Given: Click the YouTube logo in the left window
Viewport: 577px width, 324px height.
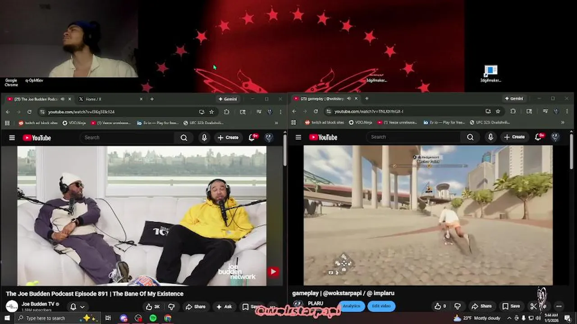Looking at the screenshot, I should tap(37, 138).
